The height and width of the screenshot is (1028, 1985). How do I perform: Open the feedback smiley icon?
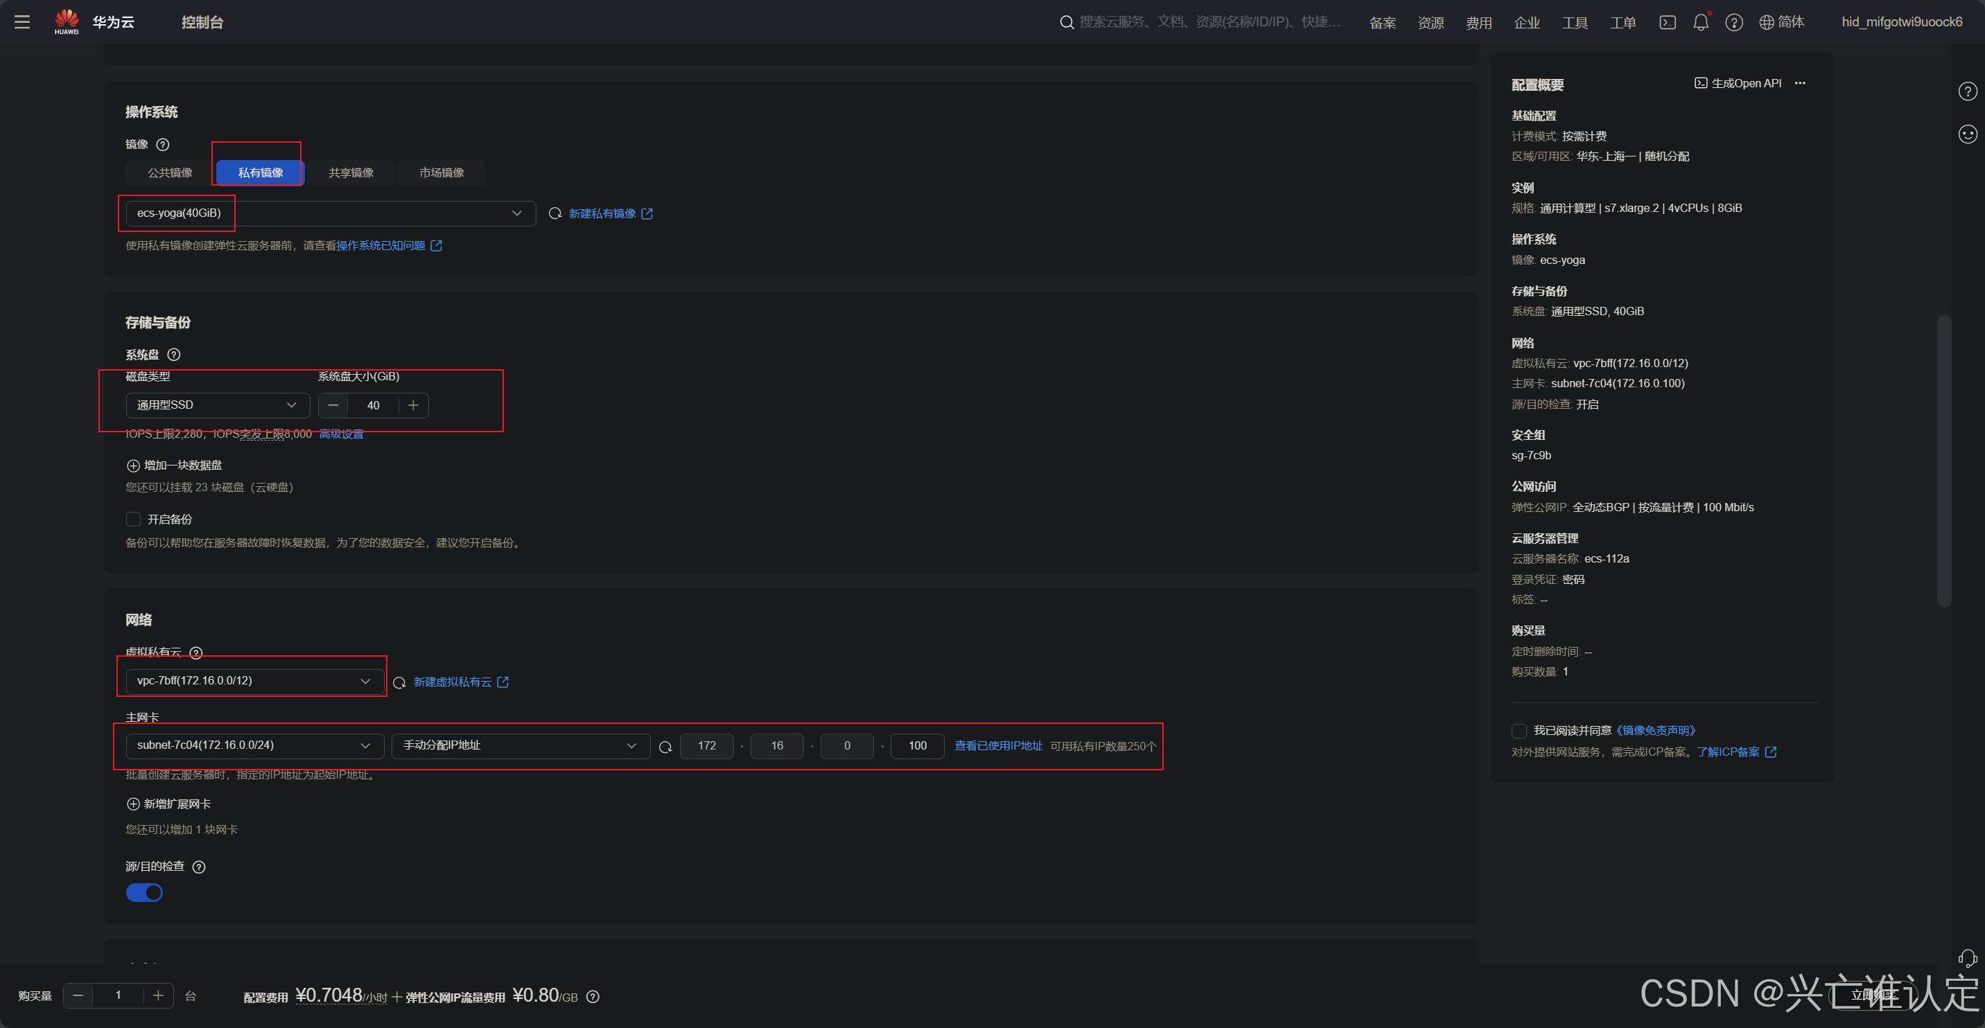pos(1967,134)
